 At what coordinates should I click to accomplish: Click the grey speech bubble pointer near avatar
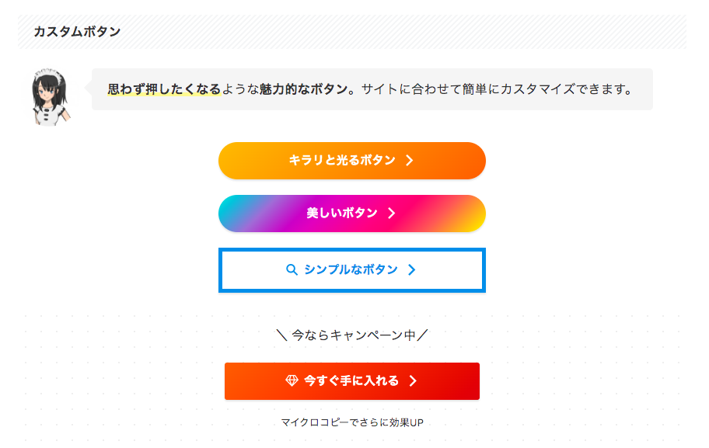[88, 89]
